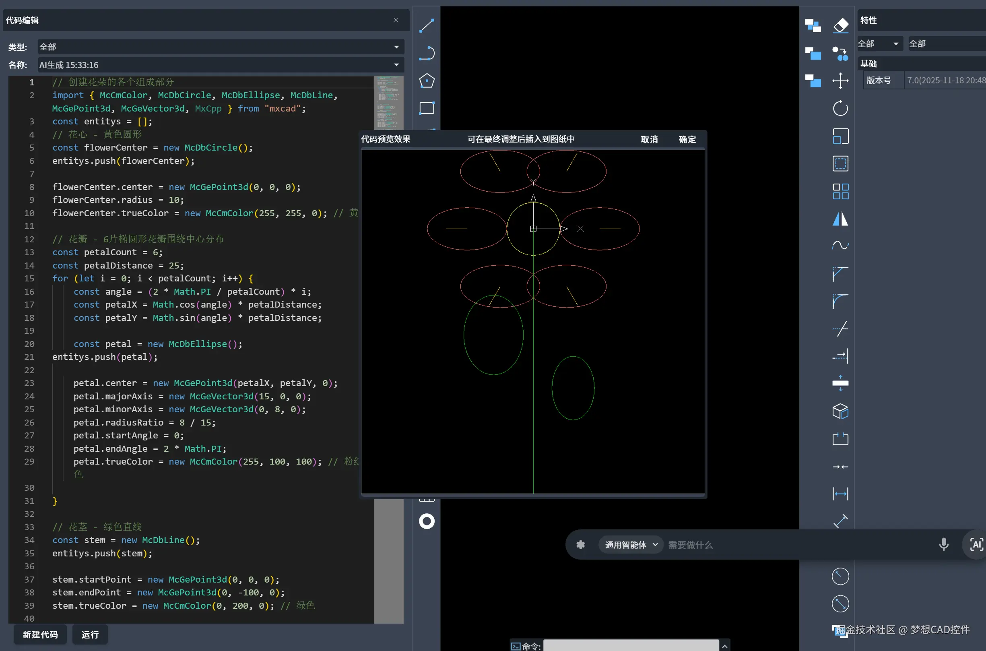Select the Rotate tool icon

coord(840,108)
